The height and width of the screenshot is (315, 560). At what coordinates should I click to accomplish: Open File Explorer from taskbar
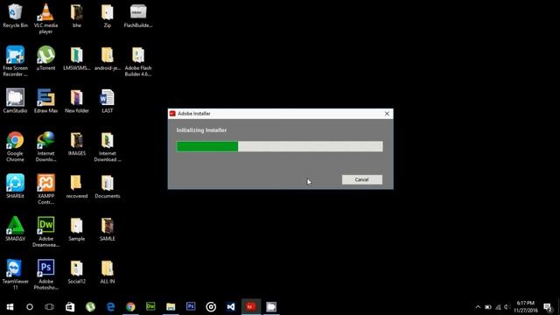[171, 307]
